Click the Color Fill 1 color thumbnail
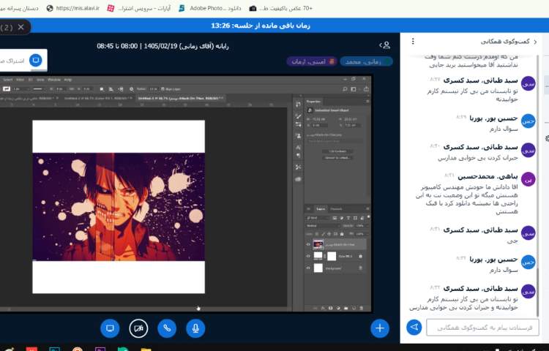Image resolution: width=549 pixels, height=351 pixels. click(318, 256)
